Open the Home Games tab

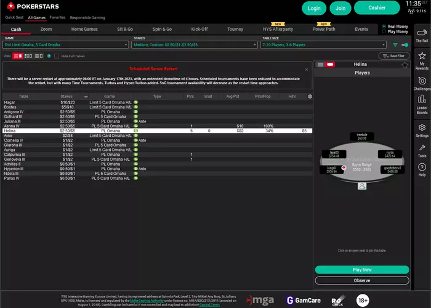84,29
